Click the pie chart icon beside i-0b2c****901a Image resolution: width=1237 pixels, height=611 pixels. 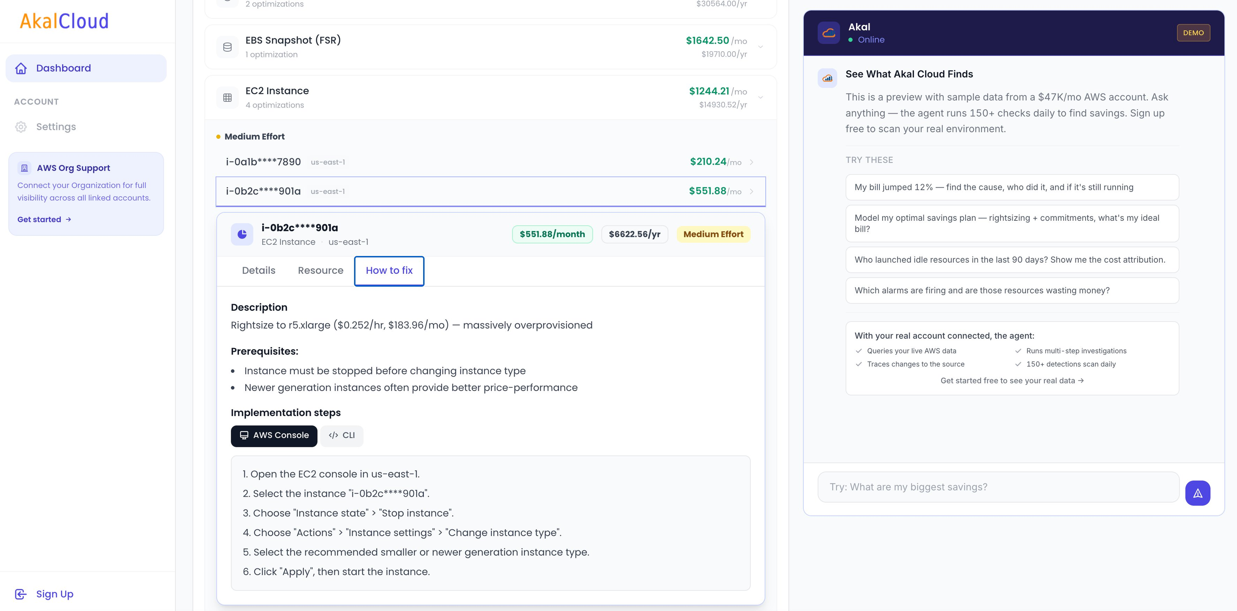pos(242,234)
